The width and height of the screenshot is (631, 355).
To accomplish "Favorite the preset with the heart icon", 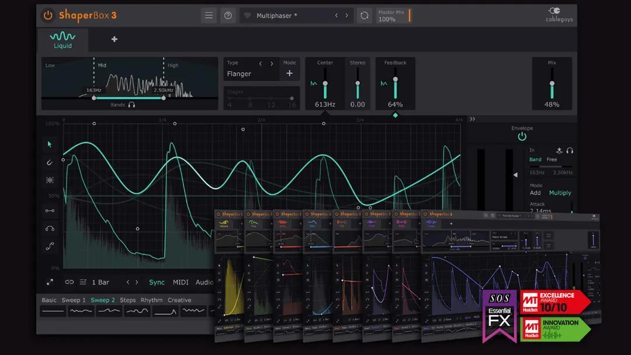I will [248, 15].
